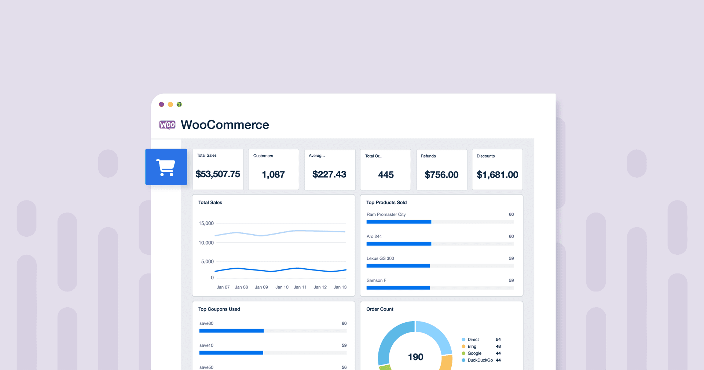Image resolution: width=704 pixels, height=370 pixels.
Task: Open the Total Sales summary card
Action: pos(218,169)
